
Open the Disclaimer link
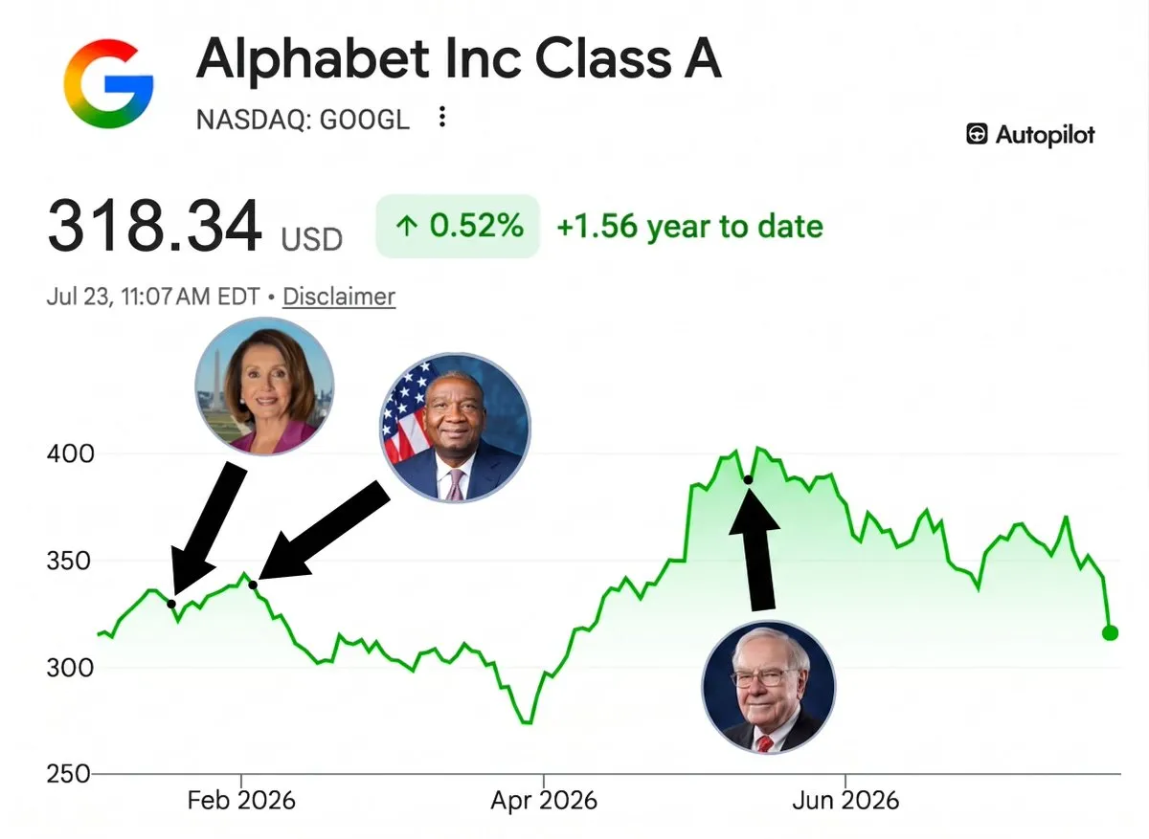[x=339, y=297]
